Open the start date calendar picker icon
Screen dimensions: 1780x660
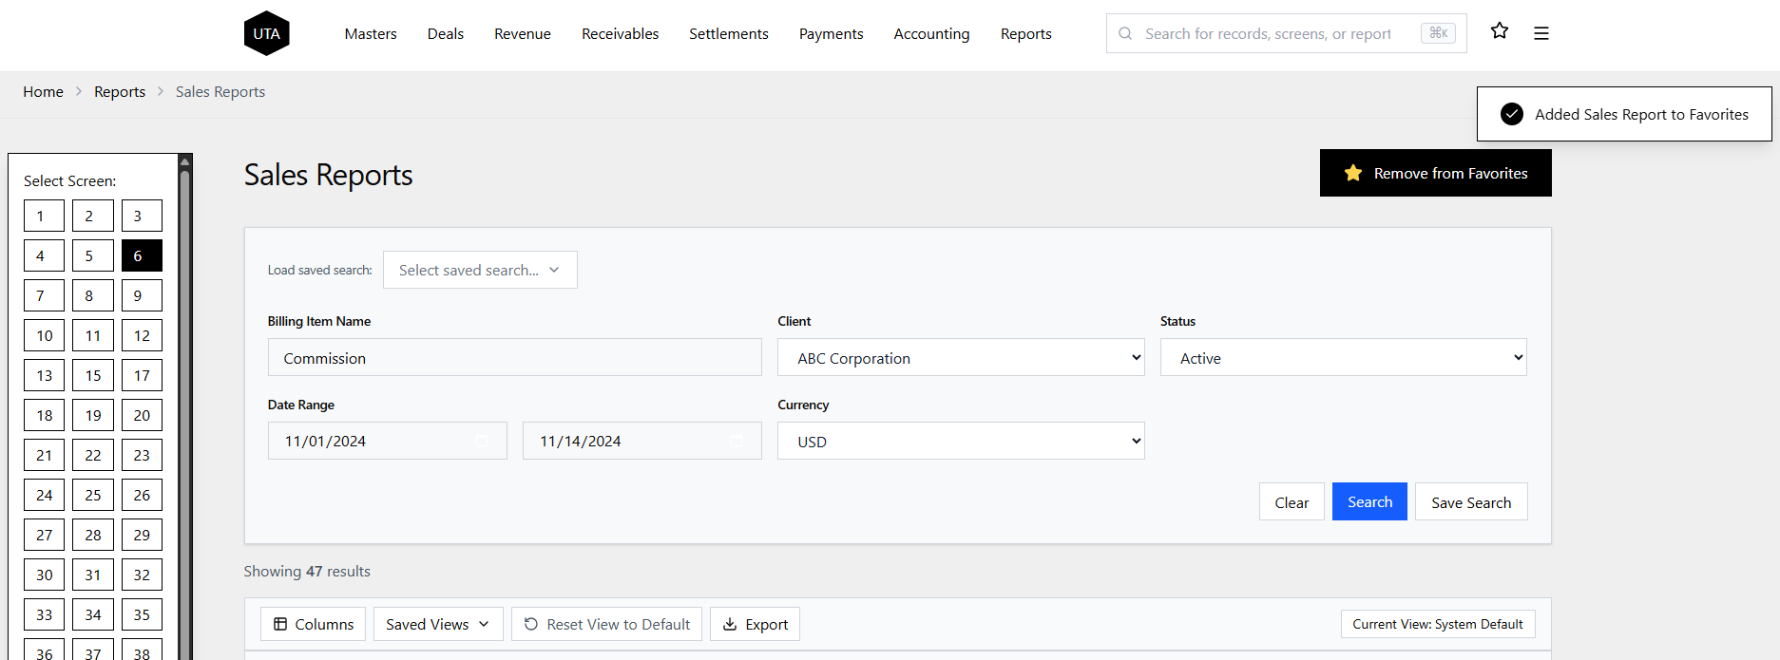482,441
